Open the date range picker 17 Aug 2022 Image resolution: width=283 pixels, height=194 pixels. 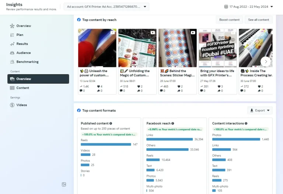pyautogui.click(x=248, y=7)
